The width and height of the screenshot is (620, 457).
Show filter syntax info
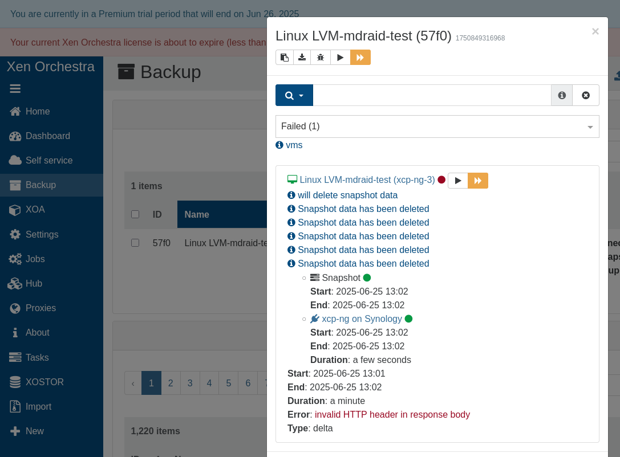point(562,95)
